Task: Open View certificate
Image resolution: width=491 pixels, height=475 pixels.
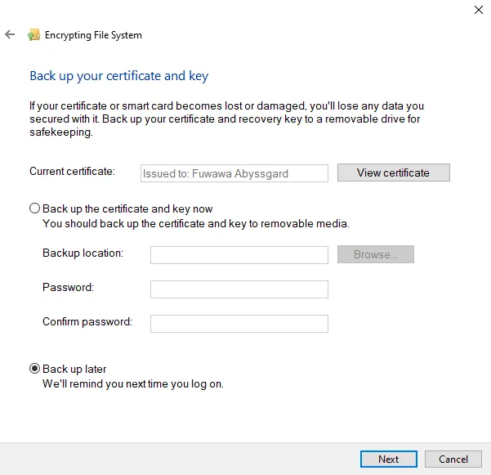Action: [394, 173]
